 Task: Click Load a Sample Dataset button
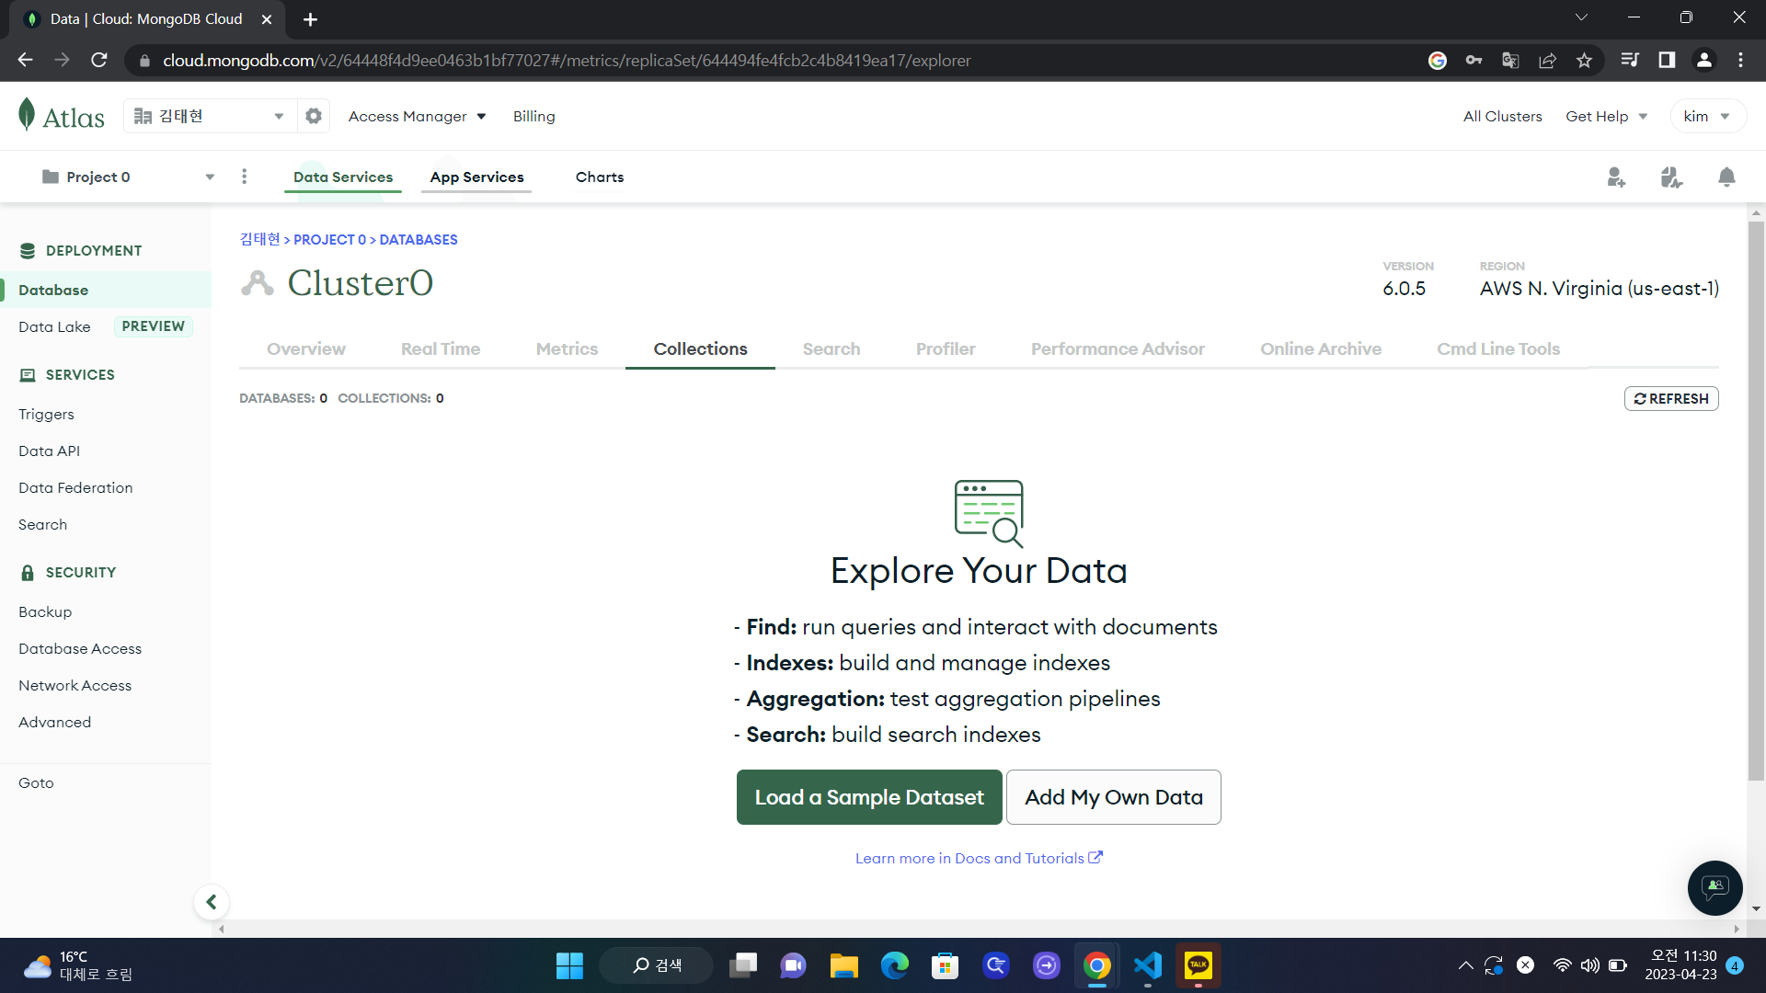869,797
